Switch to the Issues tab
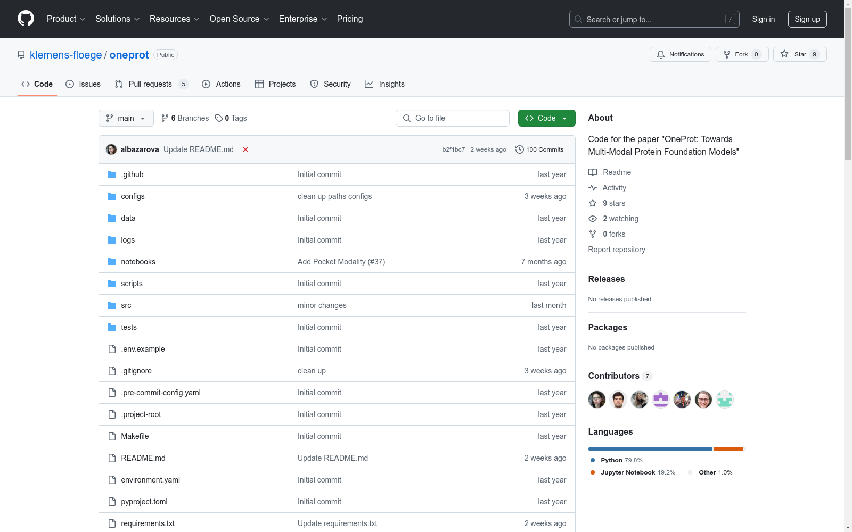852x532 pixels. click(83, 84)
